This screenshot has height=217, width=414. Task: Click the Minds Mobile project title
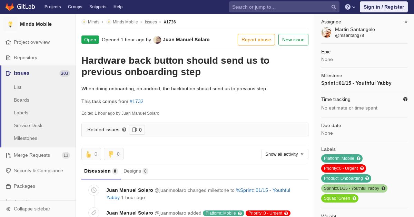pos(36,24)
